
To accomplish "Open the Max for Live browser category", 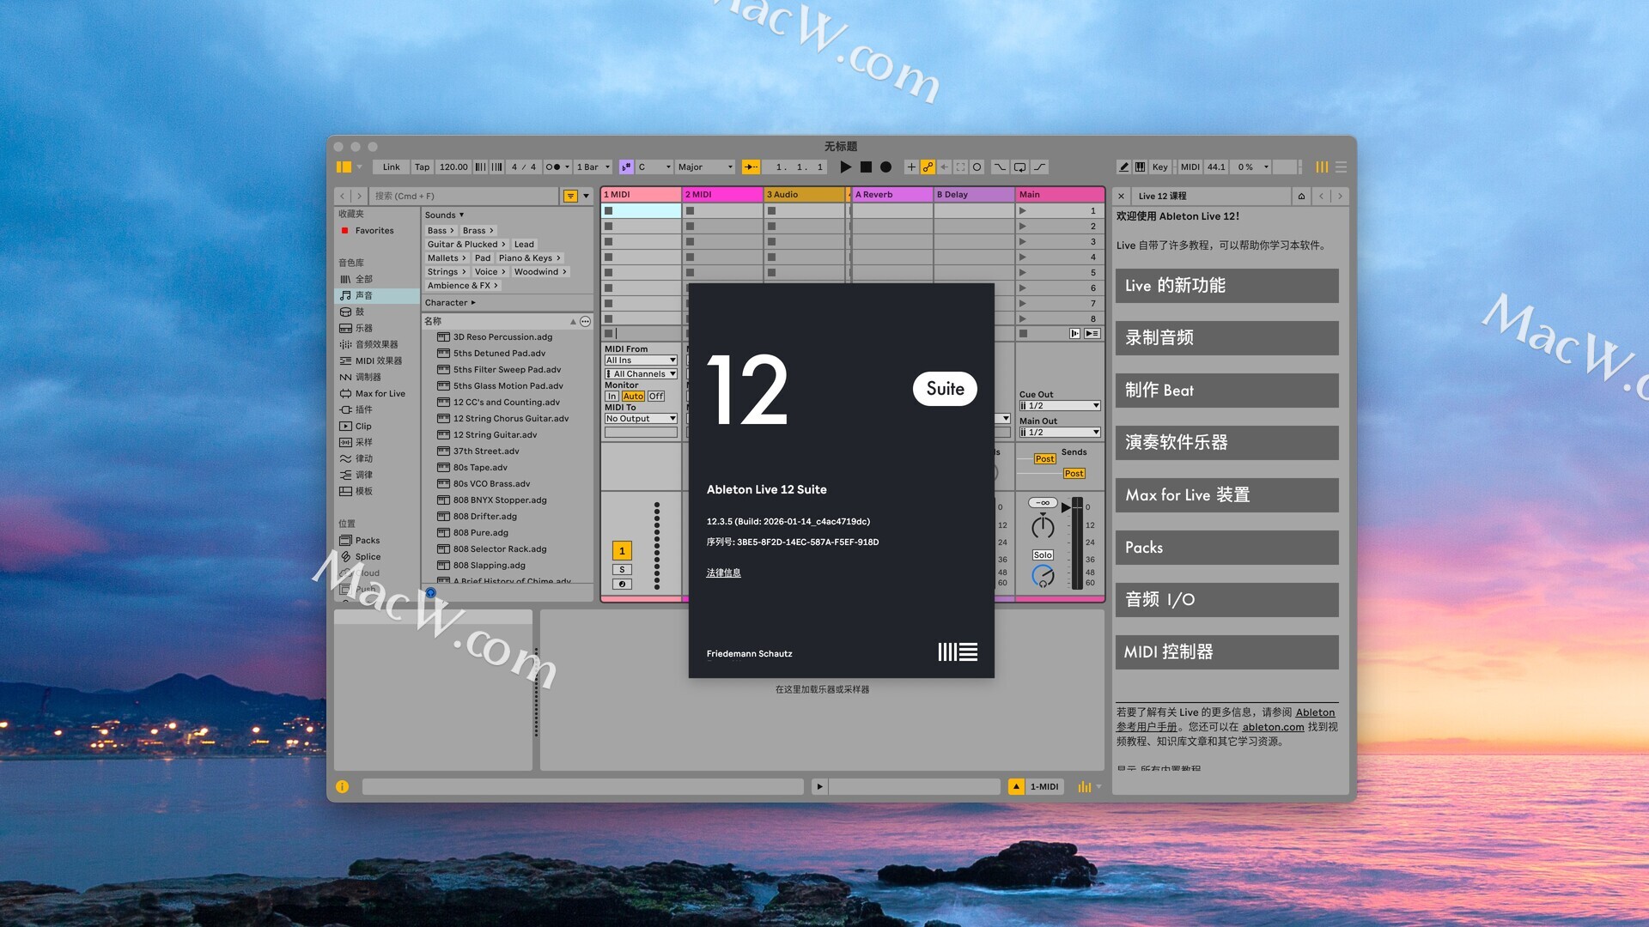I will pos(380,394).
